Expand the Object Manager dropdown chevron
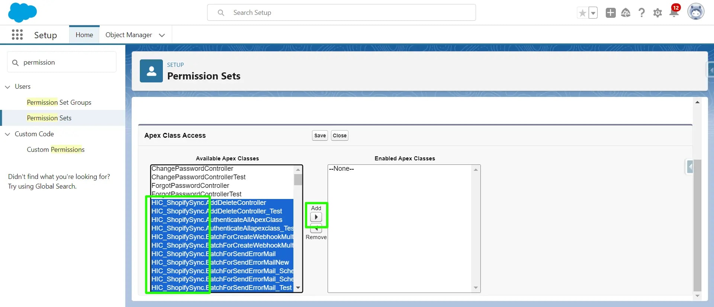Screen dimensions: 714x307 162,35
